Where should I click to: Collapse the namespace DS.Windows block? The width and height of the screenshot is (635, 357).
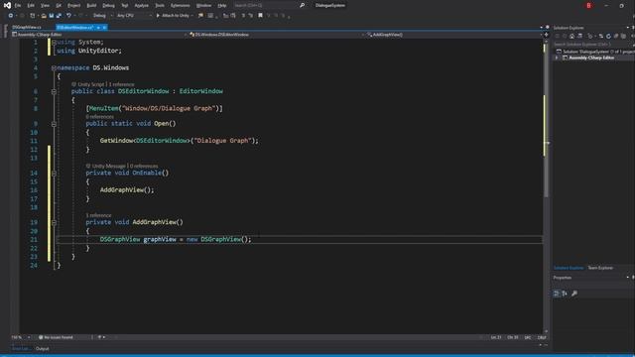click(x=54, y=68)
